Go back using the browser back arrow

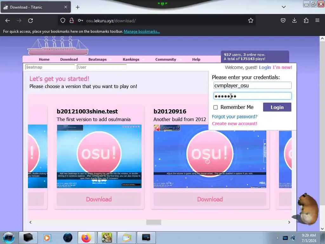pos(8,21)
